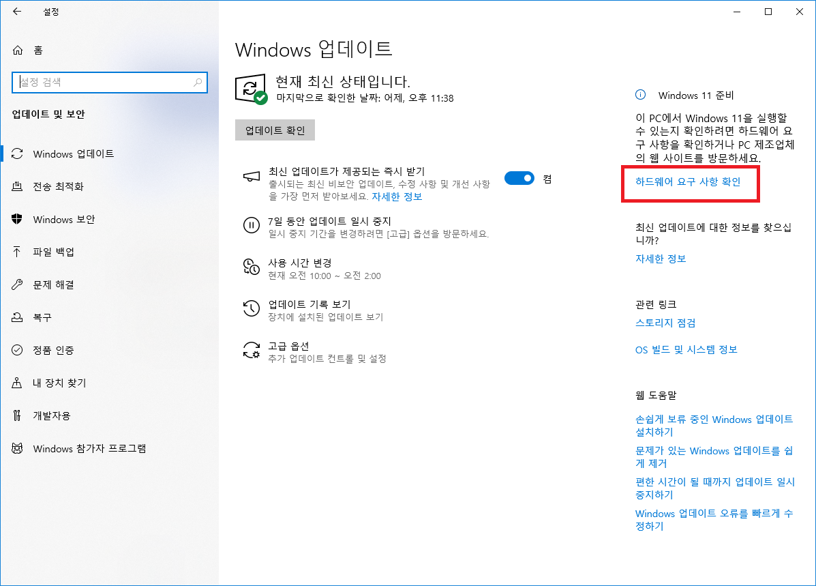
Task: Open 편한 시간이 될 때까지 업데이트 일시 중지하기 link
Action: (x=715, y=488)
